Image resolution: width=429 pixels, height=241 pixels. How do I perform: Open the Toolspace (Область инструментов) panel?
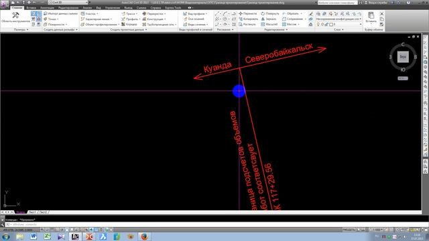pos(15,17)
